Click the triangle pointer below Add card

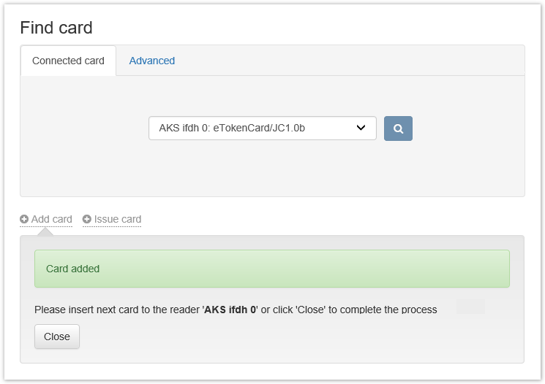click(x=45, y=231)
